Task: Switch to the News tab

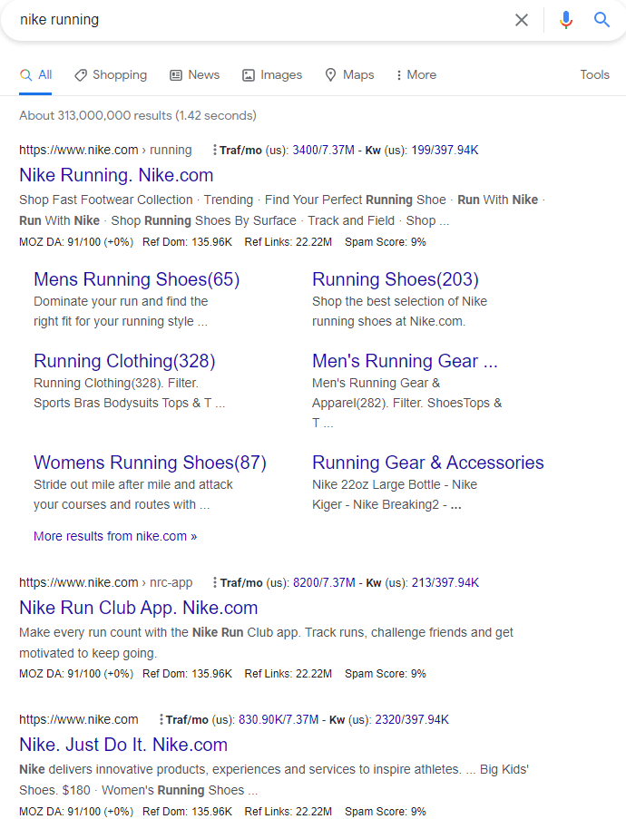Action: tap(194, 75)
